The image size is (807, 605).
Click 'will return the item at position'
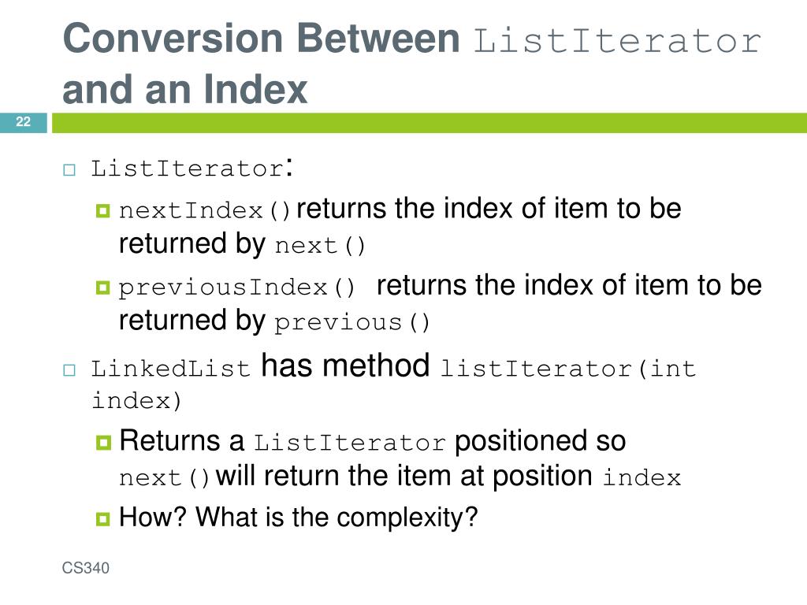coord(404,476)
